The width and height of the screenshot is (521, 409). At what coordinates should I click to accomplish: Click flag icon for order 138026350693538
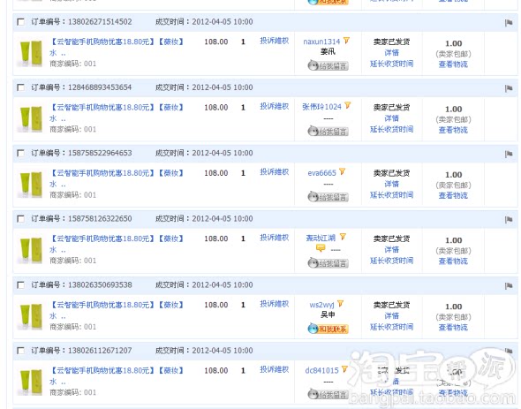point(509,285)
